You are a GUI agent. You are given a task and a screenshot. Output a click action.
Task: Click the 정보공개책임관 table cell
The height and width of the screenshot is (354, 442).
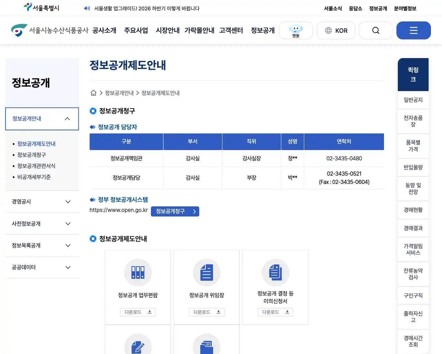point(126,158)
